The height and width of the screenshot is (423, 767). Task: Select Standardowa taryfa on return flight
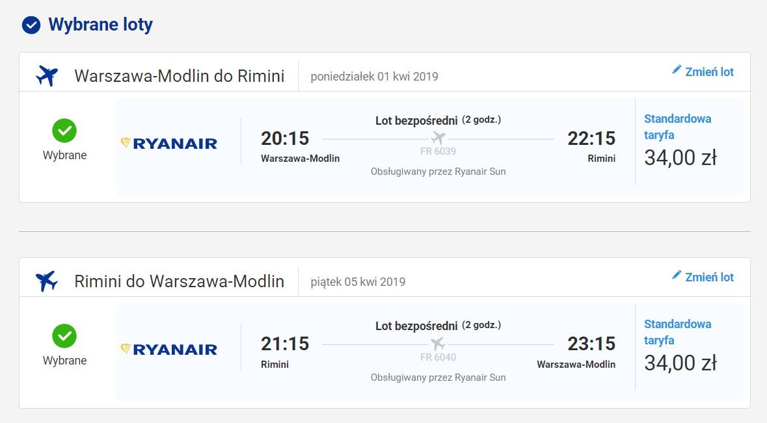click(x=677, y=332)
